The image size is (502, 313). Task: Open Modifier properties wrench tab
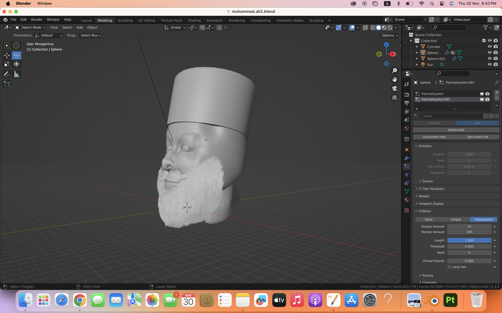pyautogui.click(x=407, y=158)
